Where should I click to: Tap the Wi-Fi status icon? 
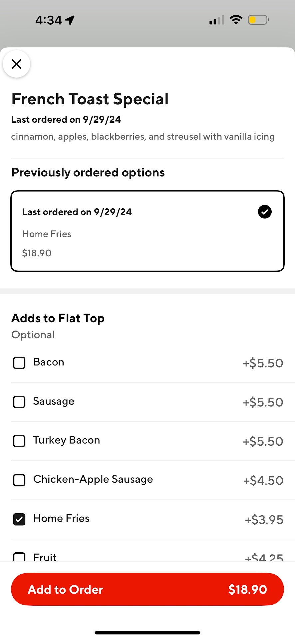coord(236,20)
